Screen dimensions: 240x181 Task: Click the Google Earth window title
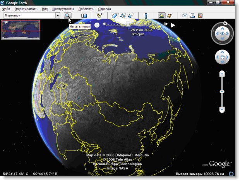click(x=16, y=3)
